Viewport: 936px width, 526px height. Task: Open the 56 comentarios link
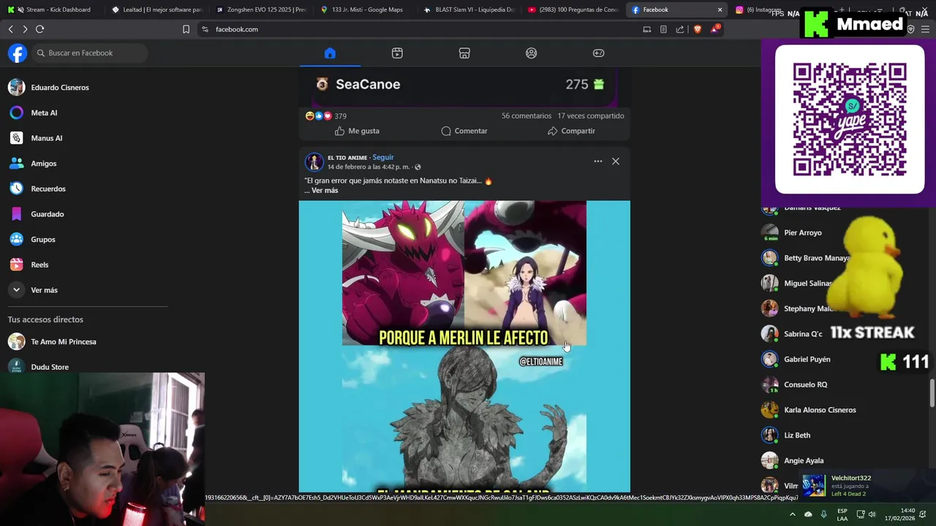[x=526, y=115]
